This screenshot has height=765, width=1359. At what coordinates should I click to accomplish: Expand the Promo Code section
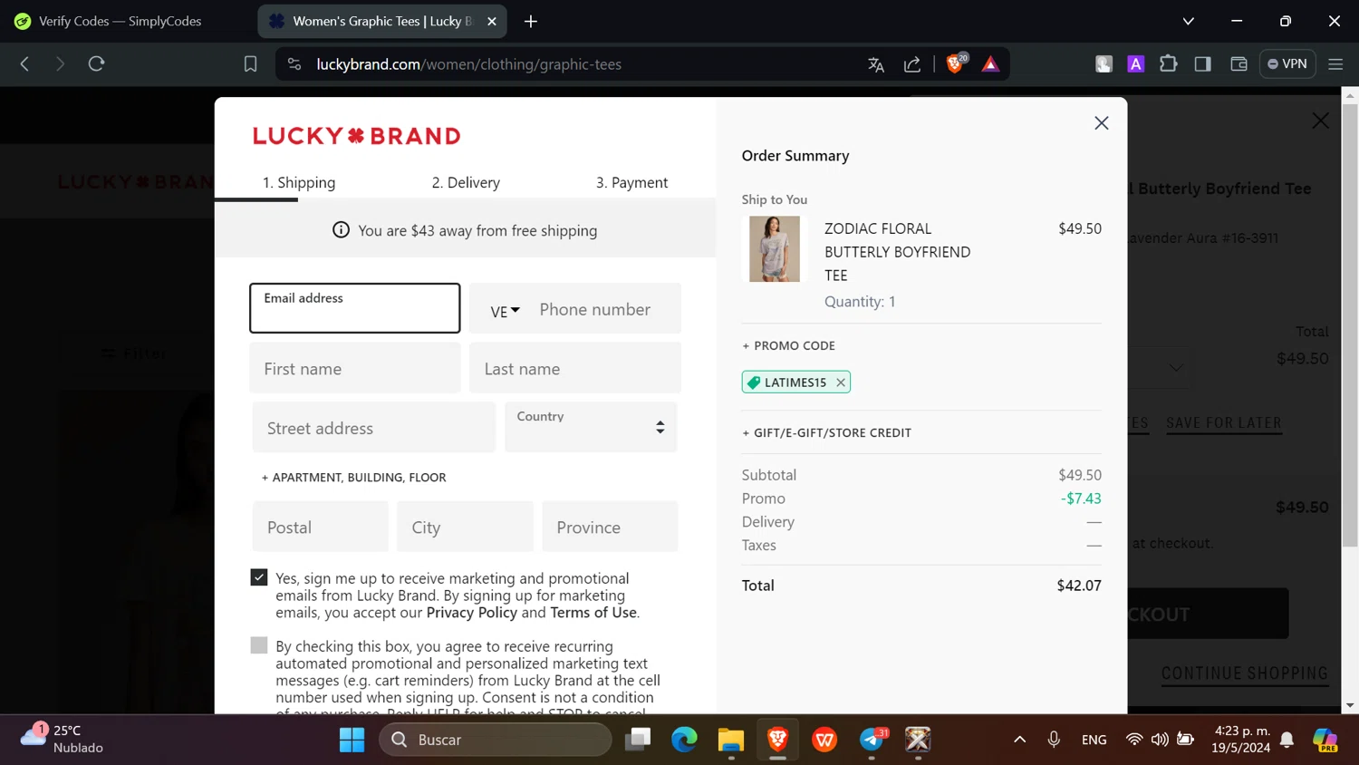tap(789, 345)
